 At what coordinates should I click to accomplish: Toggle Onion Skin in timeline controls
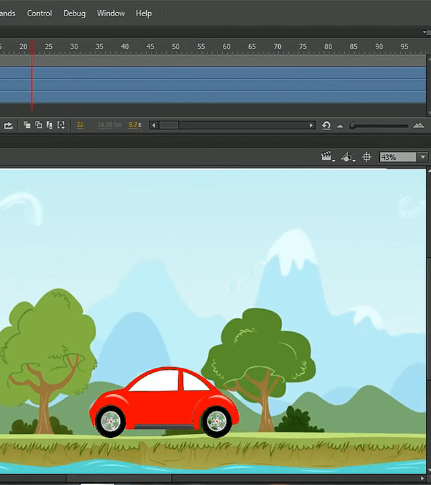coord(27,125)
